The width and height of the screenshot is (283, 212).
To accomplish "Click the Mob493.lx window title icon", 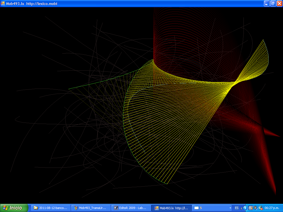I will 3,4.
